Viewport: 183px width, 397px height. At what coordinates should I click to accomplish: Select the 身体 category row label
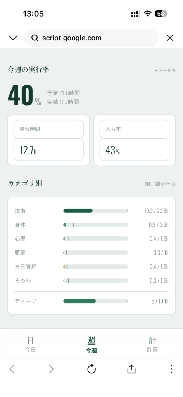[20, 225]
